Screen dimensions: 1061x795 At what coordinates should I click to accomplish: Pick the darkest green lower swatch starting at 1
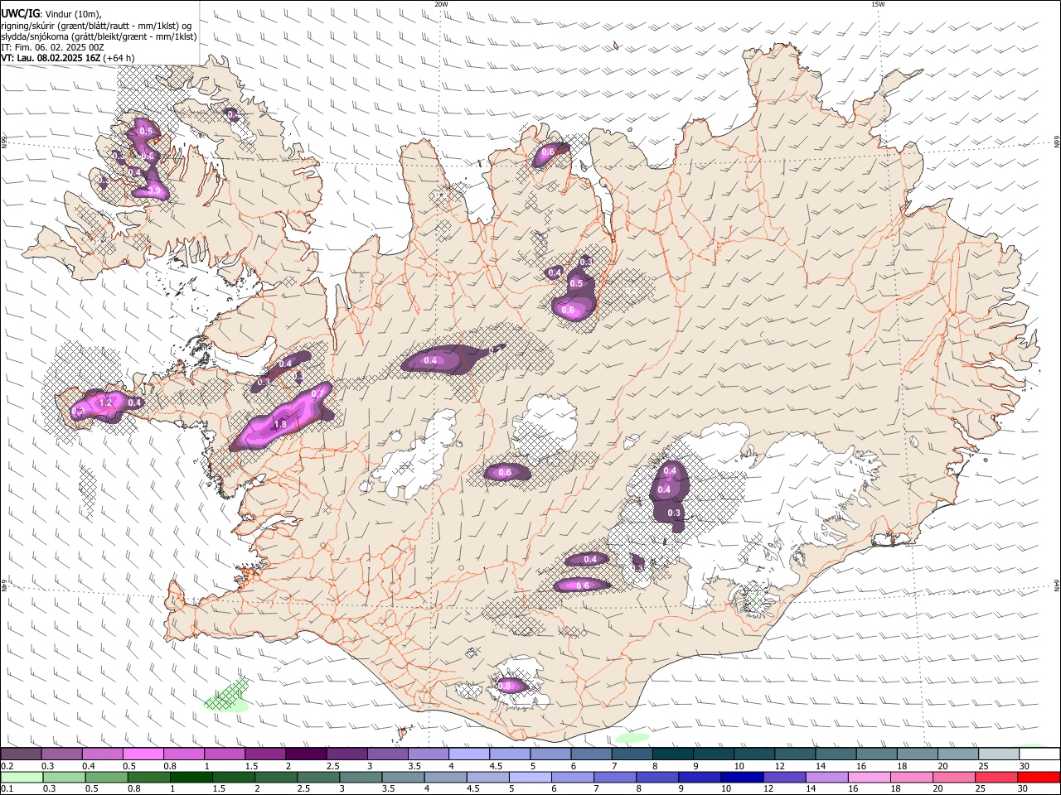coord(191,778)
